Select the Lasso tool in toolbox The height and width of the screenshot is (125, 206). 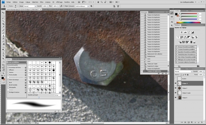[3, 18]
